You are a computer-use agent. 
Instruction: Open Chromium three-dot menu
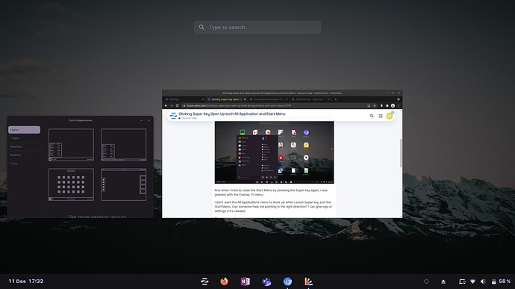click(399, 106)
